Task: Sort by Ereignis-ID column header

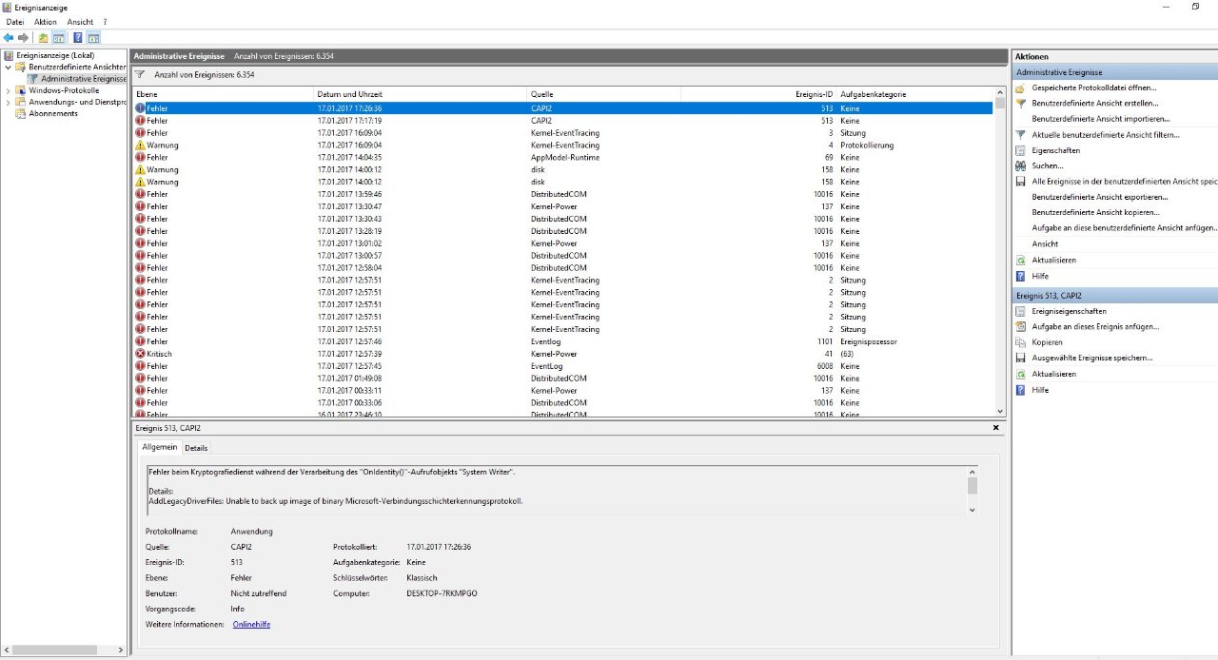Action: [758, 94]
